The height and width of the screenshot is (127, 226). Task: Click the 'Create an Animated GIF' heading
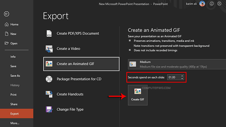pos(154,30)
